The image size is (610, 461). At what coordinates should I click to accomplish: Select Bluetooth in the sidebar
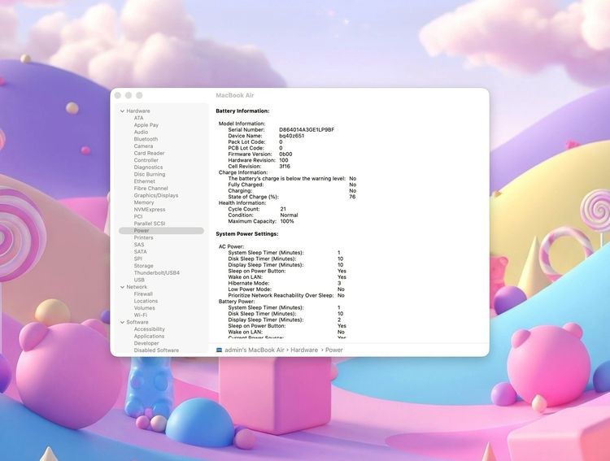tap(146, 139)
